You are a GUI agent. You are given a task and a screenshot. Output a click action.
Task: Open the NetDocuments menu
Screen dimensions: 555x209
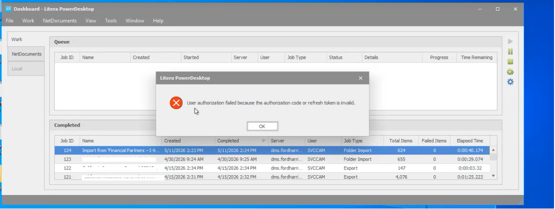pyautogui.click(x=60, y=21)
